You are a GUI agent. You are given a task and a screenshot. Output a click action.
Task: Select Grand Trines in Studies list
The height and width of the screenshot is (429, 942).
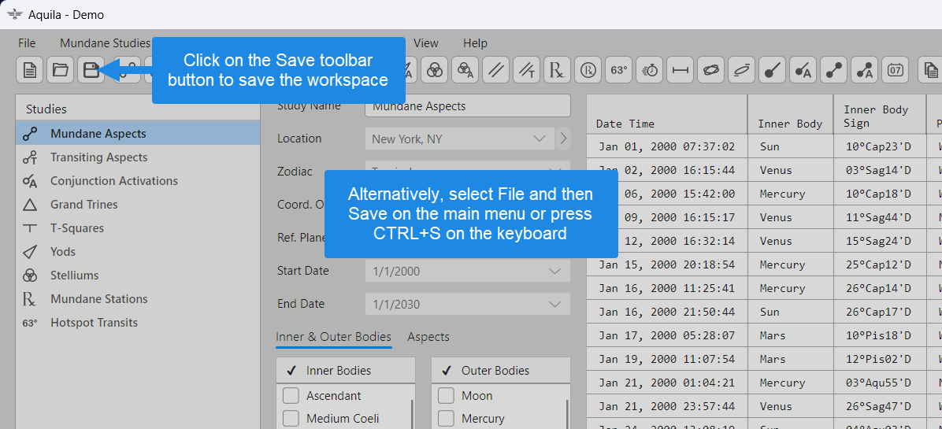coord(83,205)
